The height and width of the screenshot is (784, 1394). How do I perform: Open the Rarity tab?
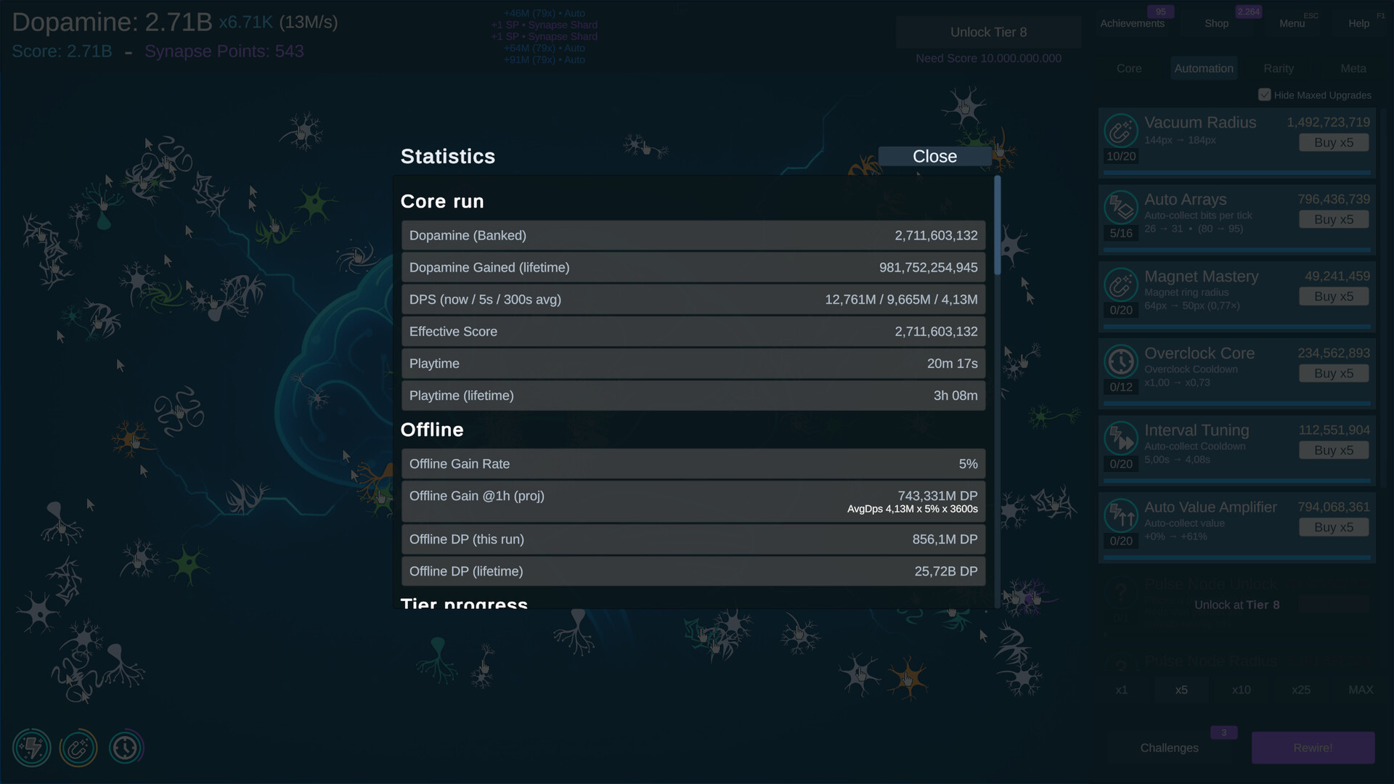coord(1278,68)
